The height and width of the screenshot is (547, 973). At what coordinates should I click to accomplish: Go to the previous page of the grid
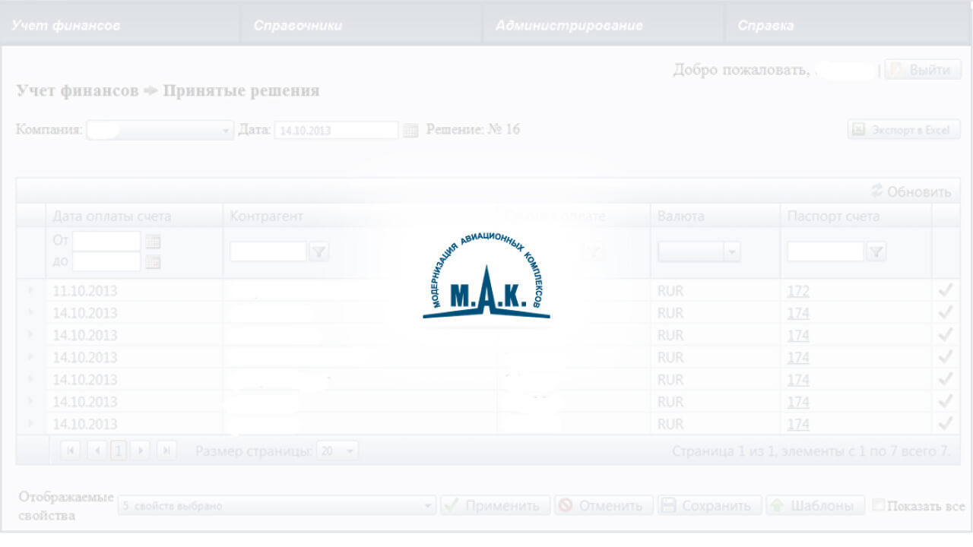97,451
